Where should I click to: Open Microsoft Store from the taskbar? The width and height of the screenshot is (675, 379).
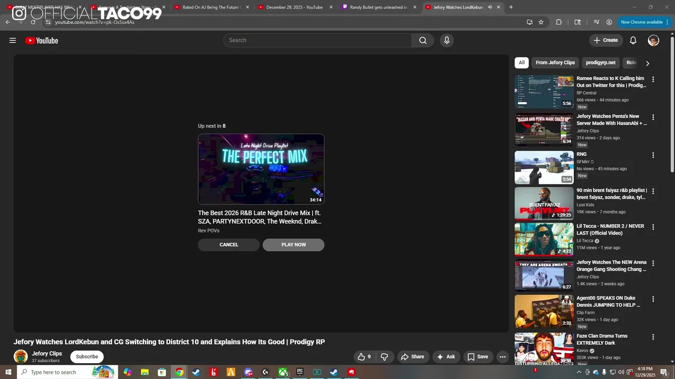[162, 372]
